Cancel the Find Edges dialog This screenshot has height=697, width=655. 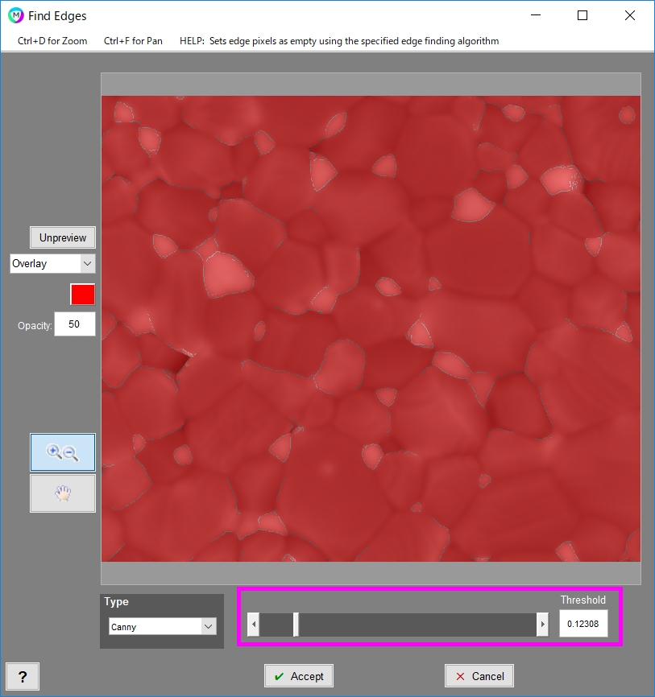coord(479,676)
